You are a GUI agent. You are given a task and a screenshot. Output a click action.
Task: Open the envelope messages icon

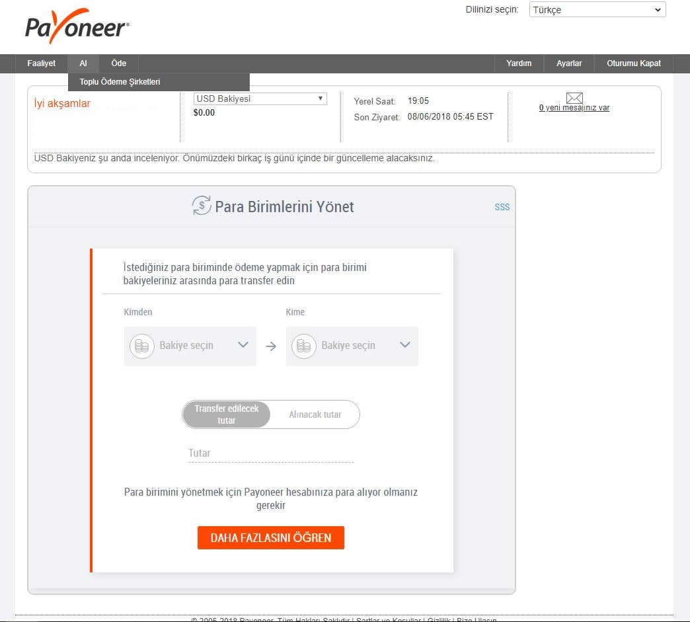pos(574,98)
